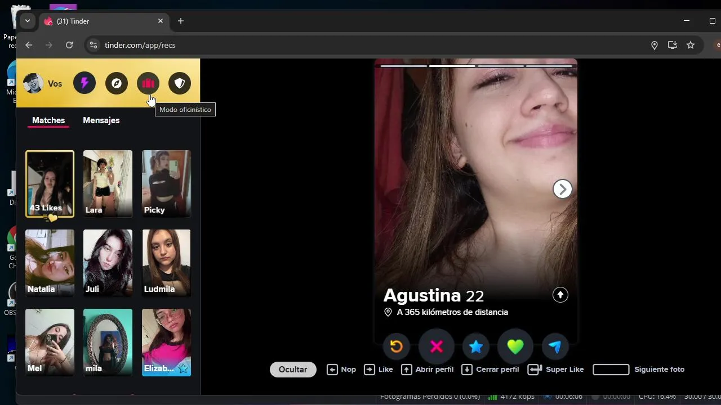Open the Vos profile avatar
Image resolution: width=721 pixels, height=405 pixels.
tap(33, 83)
